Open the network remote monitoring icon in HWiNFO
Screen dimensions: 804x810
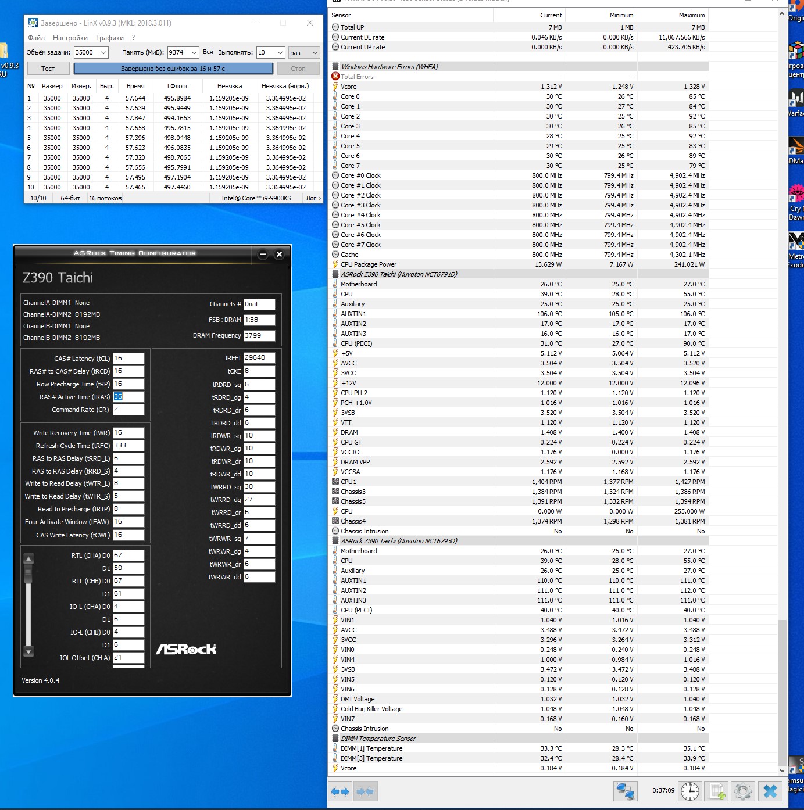[625, 791]
